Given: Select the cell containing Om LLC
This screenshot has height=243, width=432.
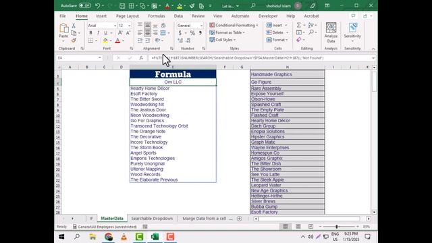Looking at the screenshot, I should pos(173,82).
